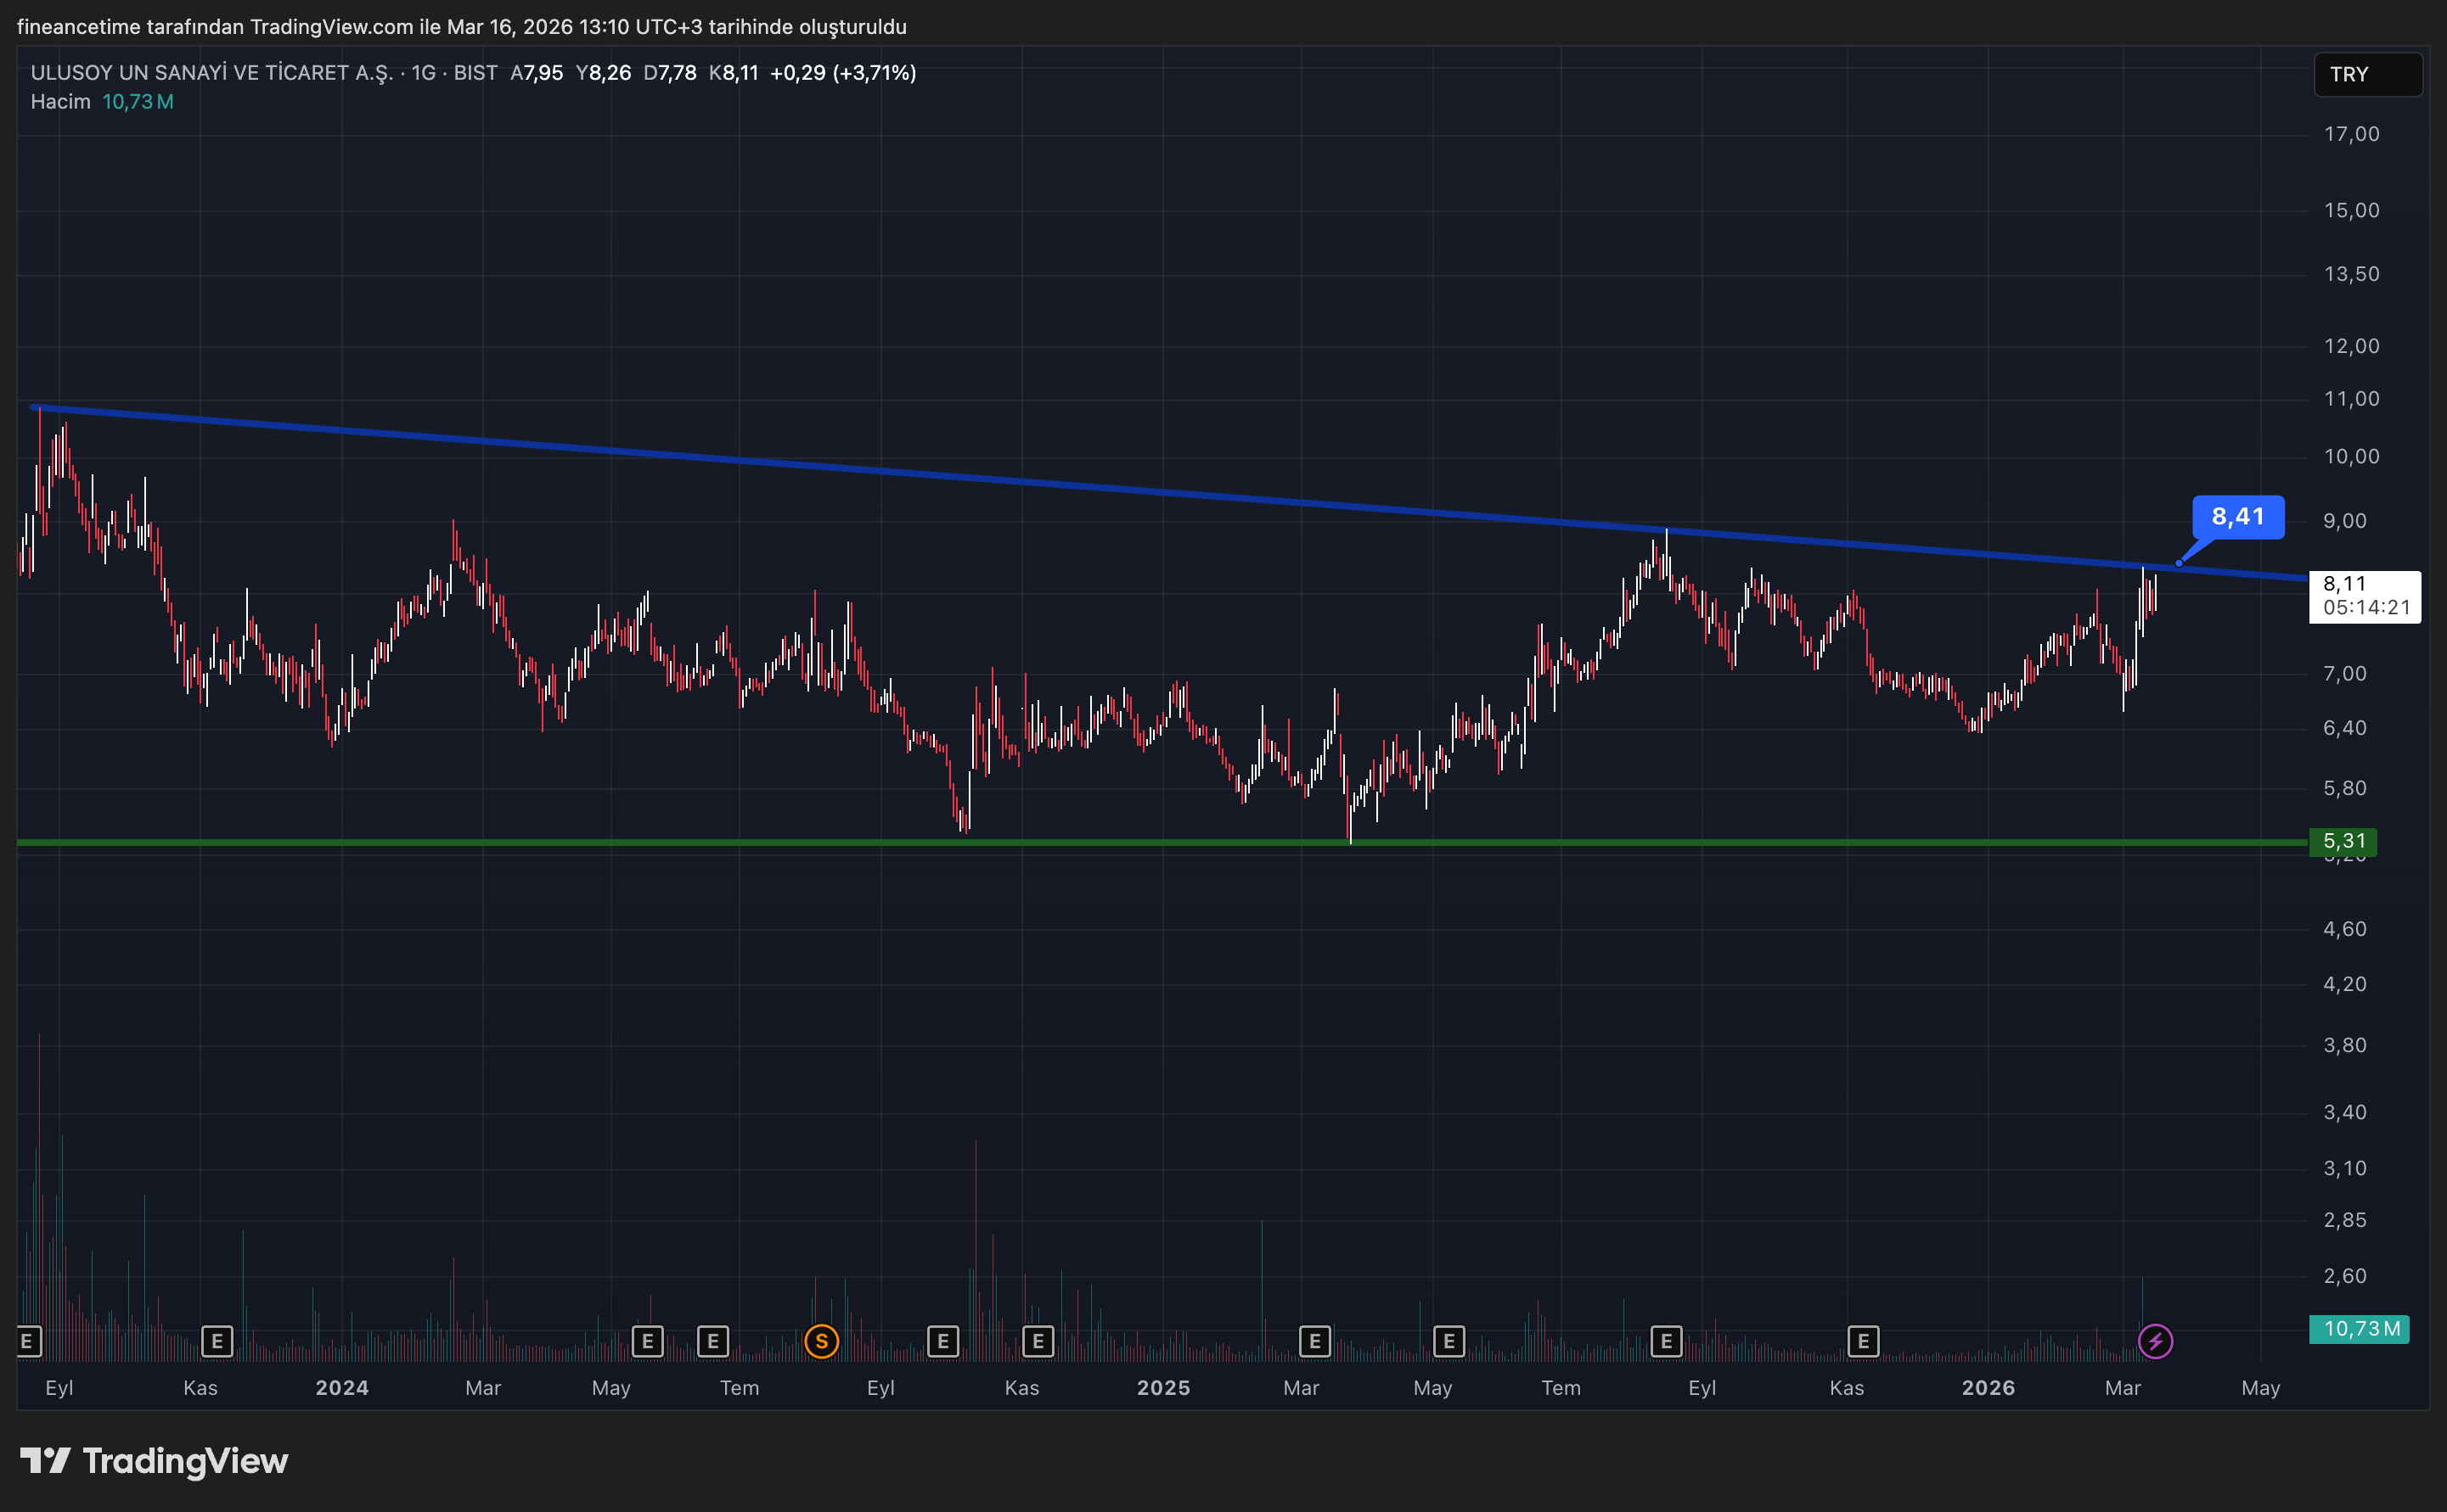The image size is (2447, 1512).
Task: Click the blue 8,41 price callout
Action: tap(2237, 517)
